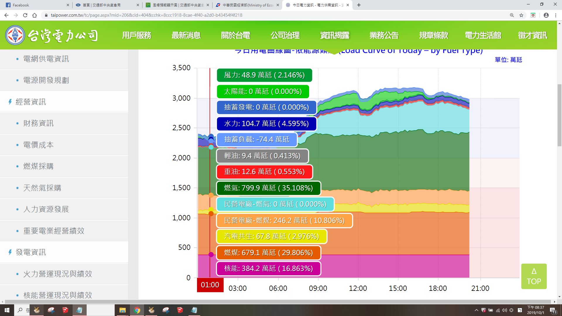Reload the Taipower page

[x=25, y=15]
